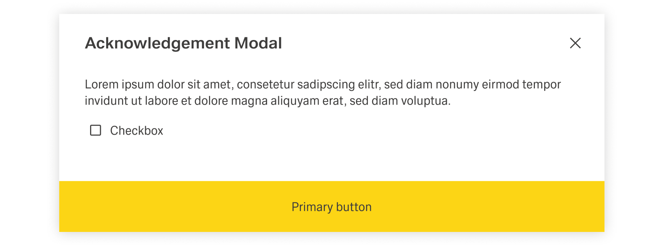The image size is (670, 245).
Task: Close the Acknowledgement Modal via X icon
Action: pyautogui.click(x=575, y=43)
